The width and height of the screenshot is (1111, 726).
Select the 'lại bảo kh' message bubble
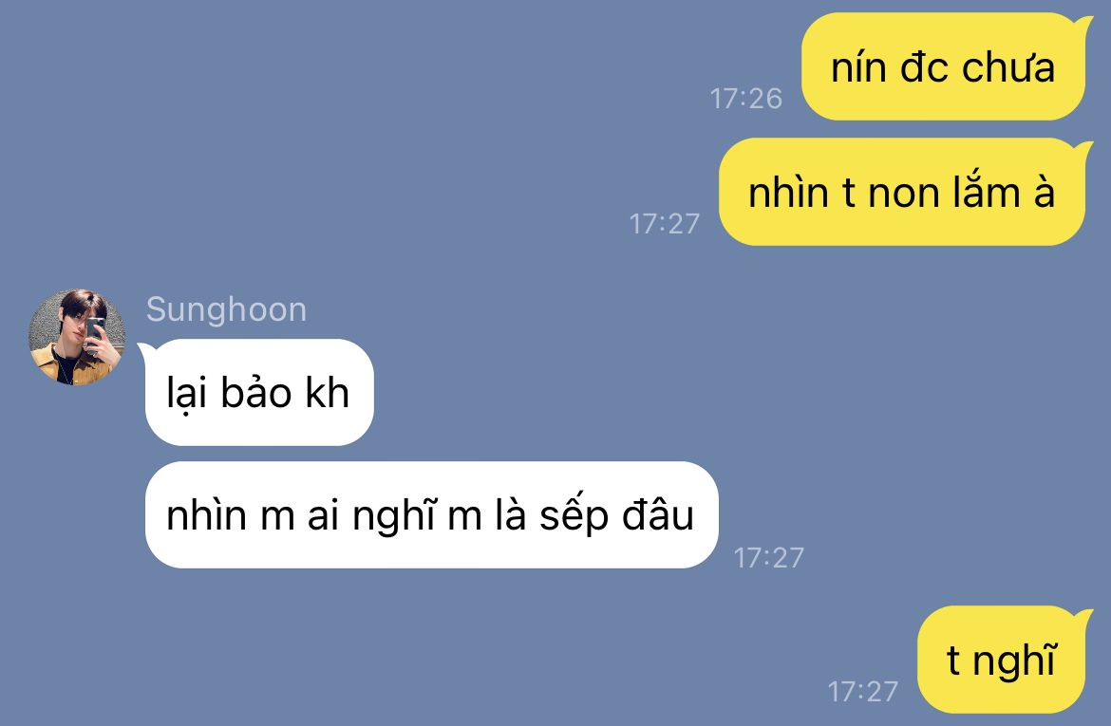click(256, 392)
